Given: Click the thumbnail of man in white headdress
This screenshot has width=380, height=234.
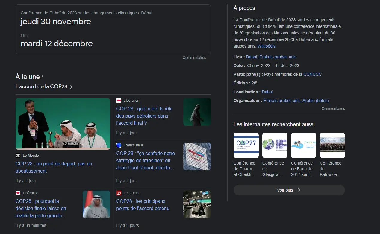Looking at the screenshot, I should coord(197,112).
